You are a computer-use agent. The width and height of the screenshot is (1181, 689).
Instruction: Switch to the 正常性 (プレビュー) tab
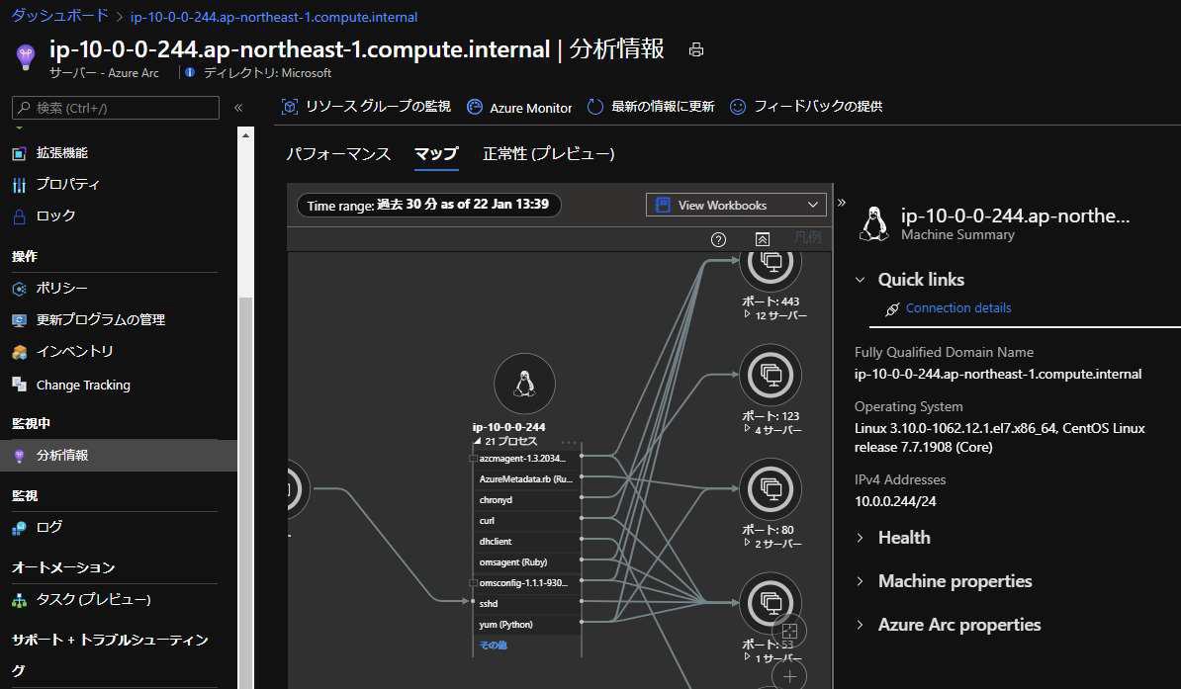click(548, 153)
